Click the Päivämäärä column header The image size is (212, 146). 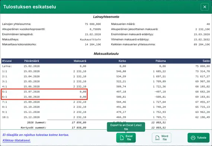click(x=32, y=61)
